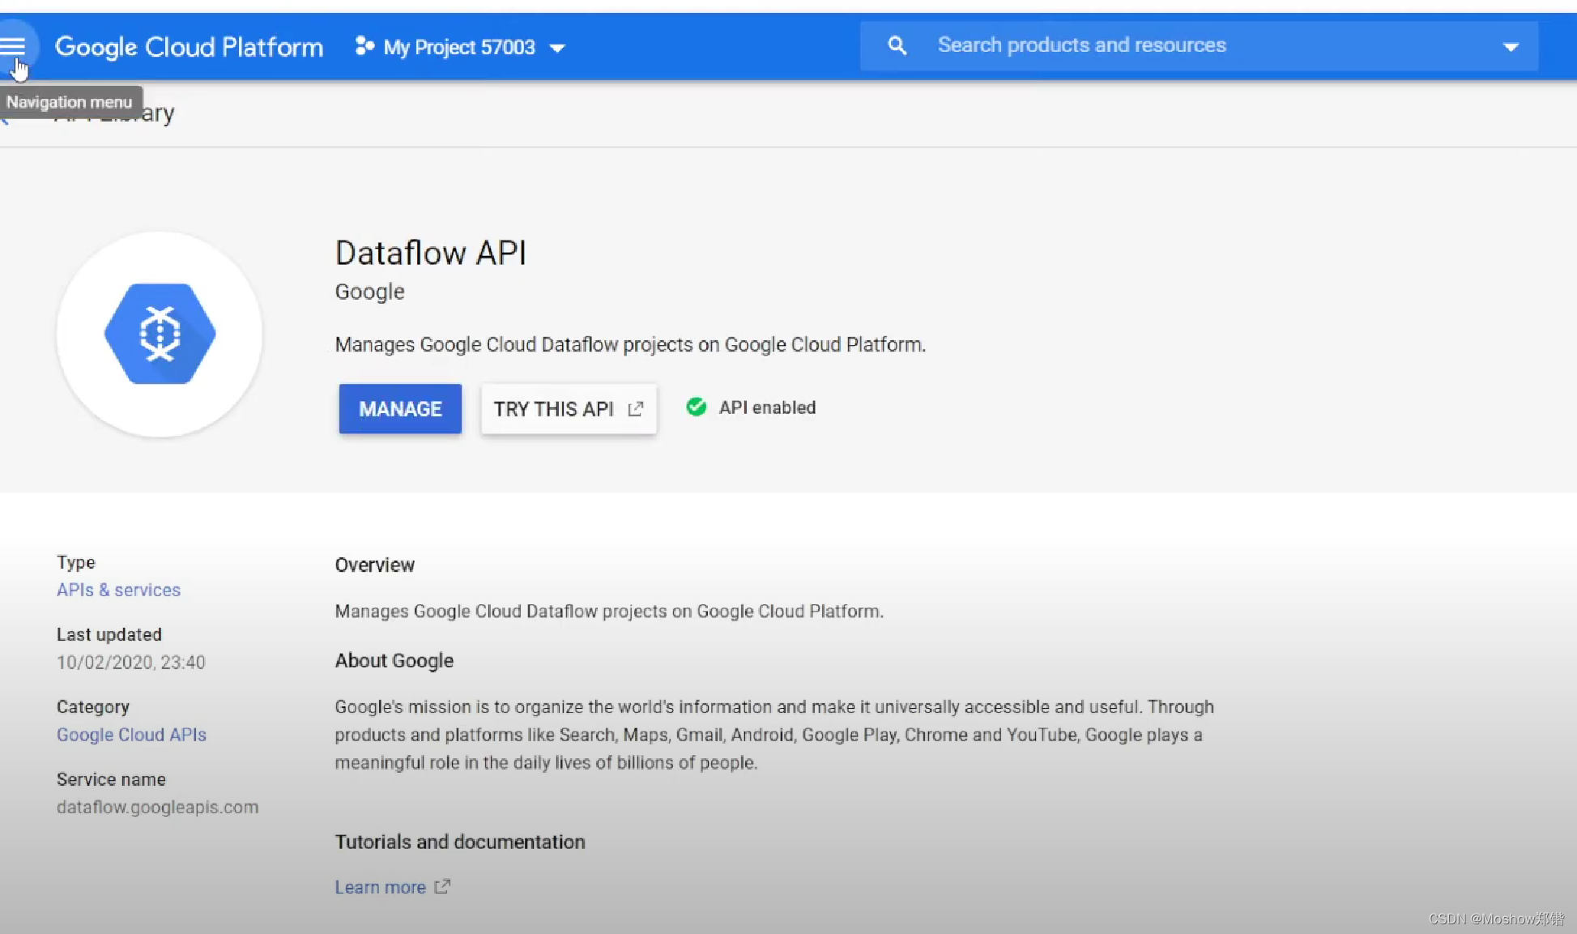Click the Dataflow API heading
Screen dimensions: 1577x934
(431, 253)
